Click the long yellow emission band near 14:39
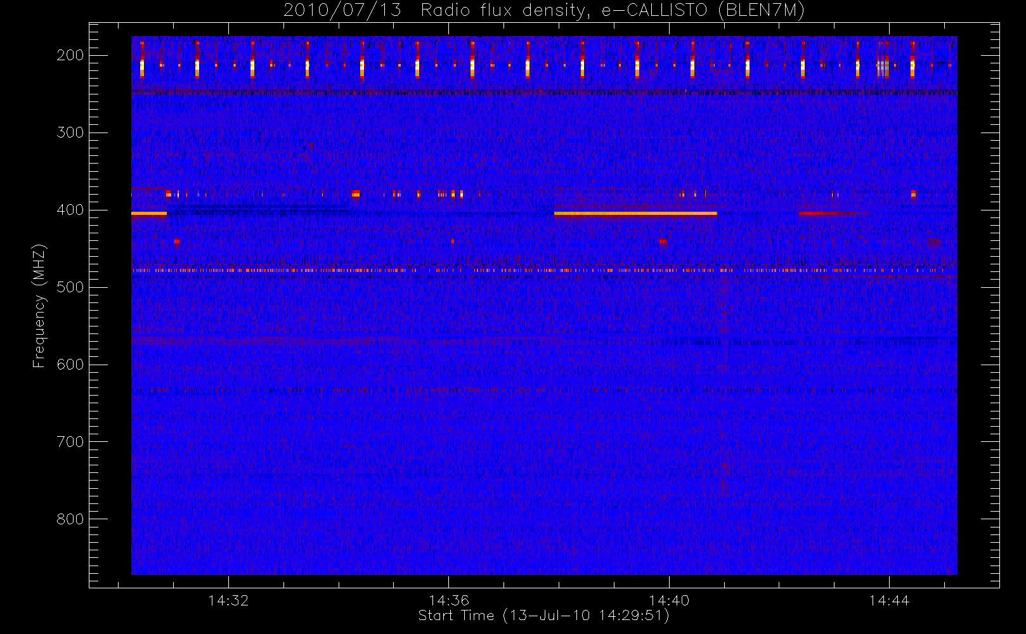The height and width of the screenshot is (634, 1026). 635,214
